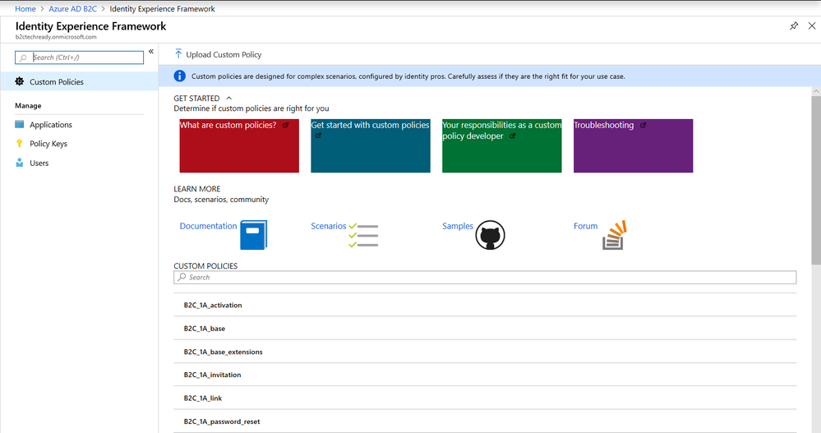
Task: Collapse the GET STARTED section chevron
Action: [228, 98]
